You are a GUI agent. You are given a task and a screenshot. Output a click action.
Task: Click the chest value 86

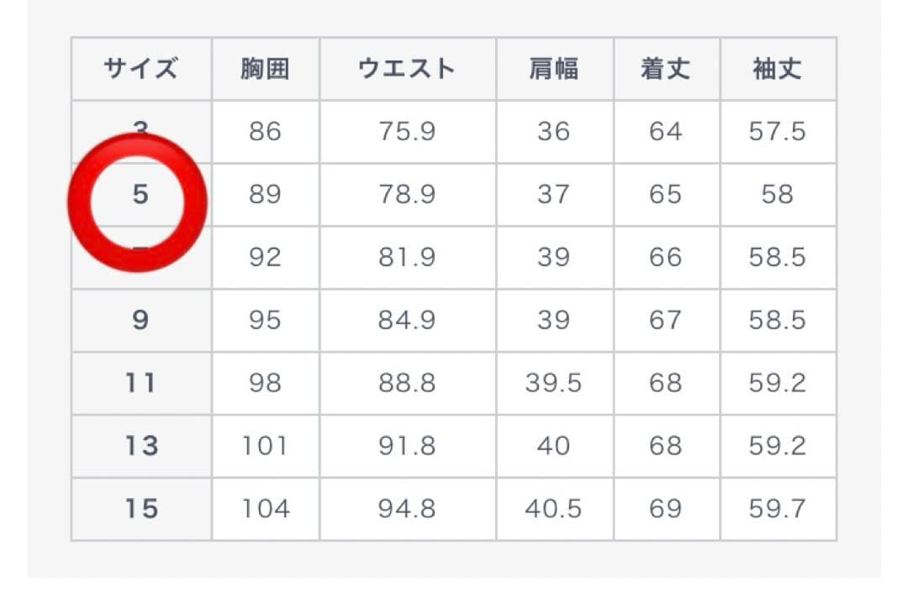(265, 132)
